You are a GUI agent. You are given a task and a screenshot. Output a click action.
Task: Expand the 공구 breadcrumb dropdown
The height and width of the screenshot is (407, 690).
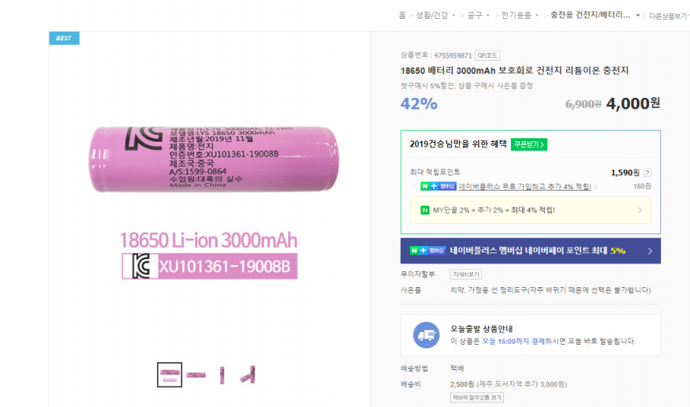[x=487, y=16]
